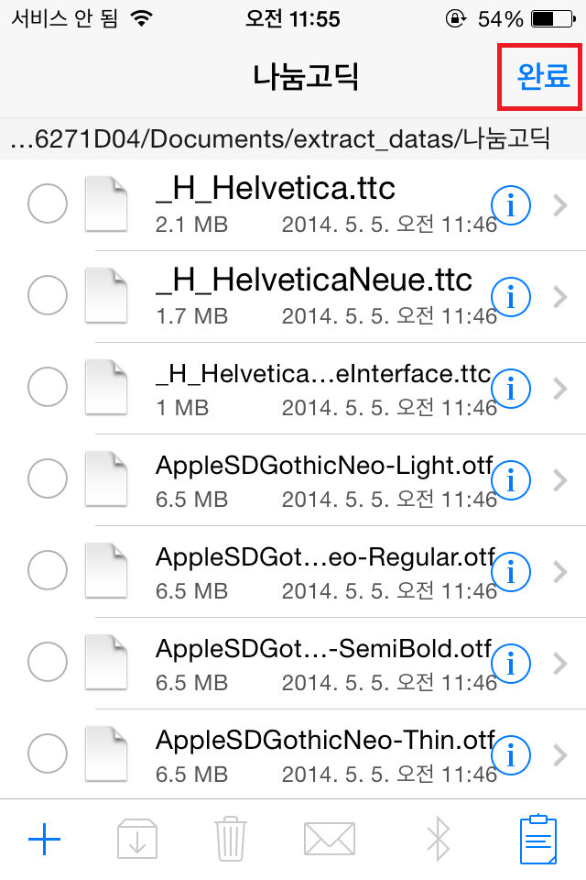Image resolution: width=586 pixels, height=880 pixels.
Task: Open the AppleSDGot…eo-Regular.otf file row
Action: coord(311,572)
